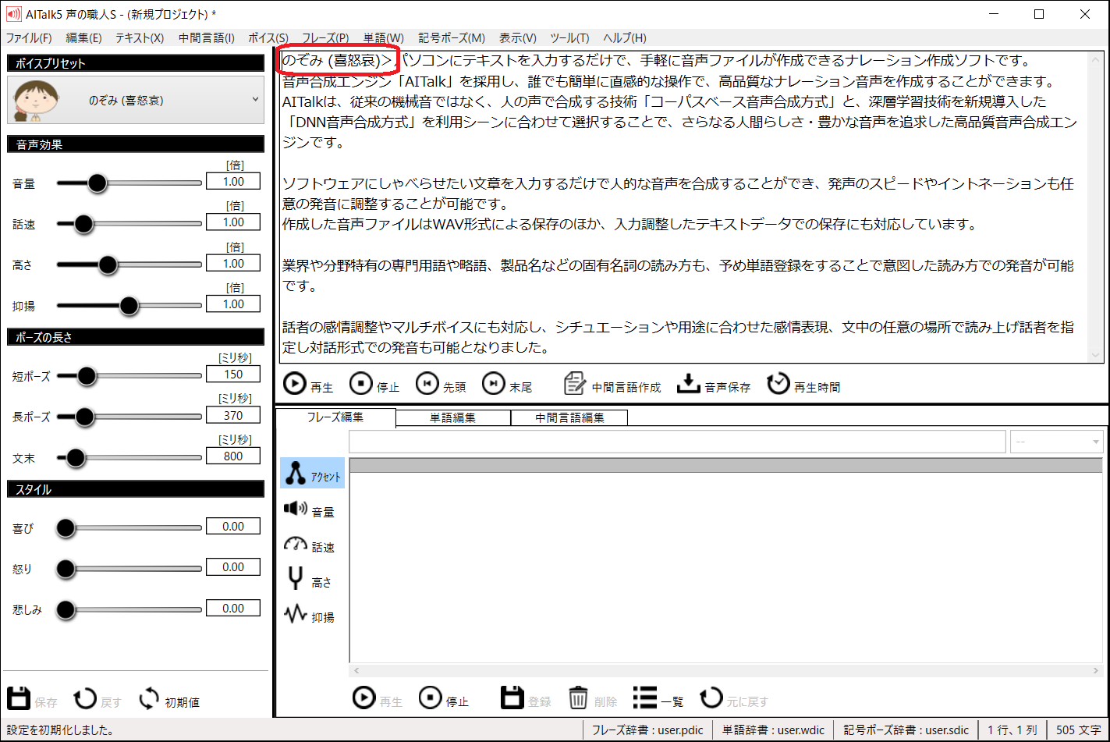Undo preset changes with 戻す icon
This screenshot has width=1110, height=742.
98,699
